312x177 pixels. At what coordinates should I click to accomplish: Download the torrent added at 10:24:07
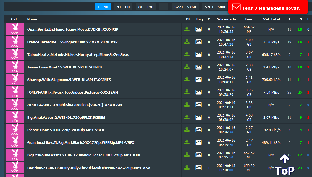pos(187,67)
